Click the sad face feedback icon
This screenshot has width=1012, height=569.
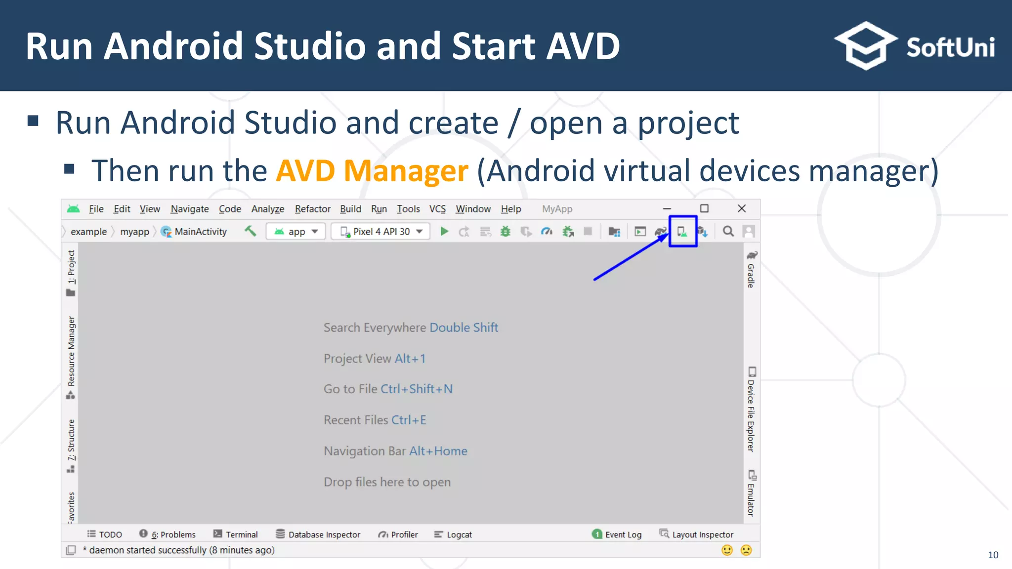[746, 550]
